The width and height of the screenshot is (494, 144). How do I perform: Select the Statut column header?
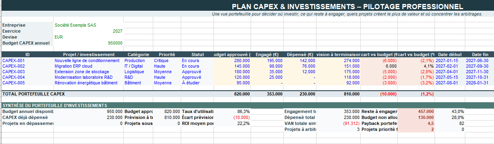(x=198, y=54)
